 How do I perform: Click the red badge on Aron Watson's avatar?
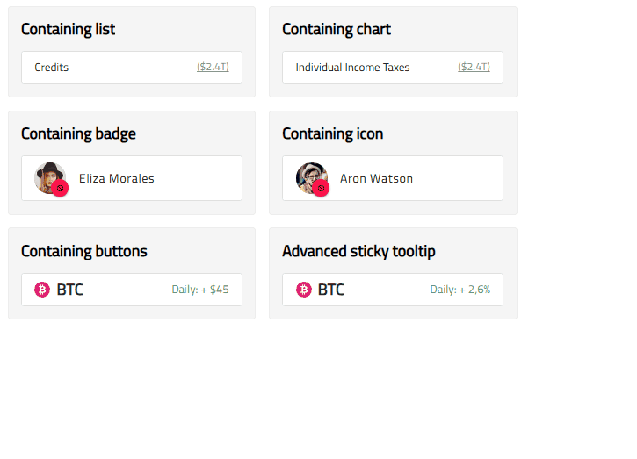(321, 188)
